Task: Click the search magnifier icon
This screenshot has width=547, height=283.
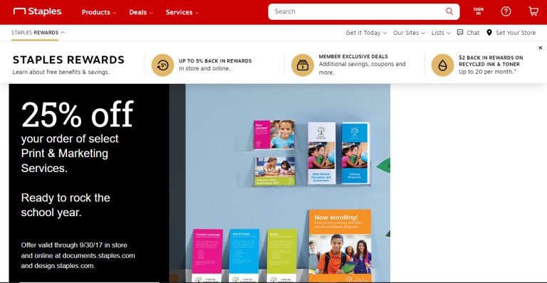Action: coord(449,11)
